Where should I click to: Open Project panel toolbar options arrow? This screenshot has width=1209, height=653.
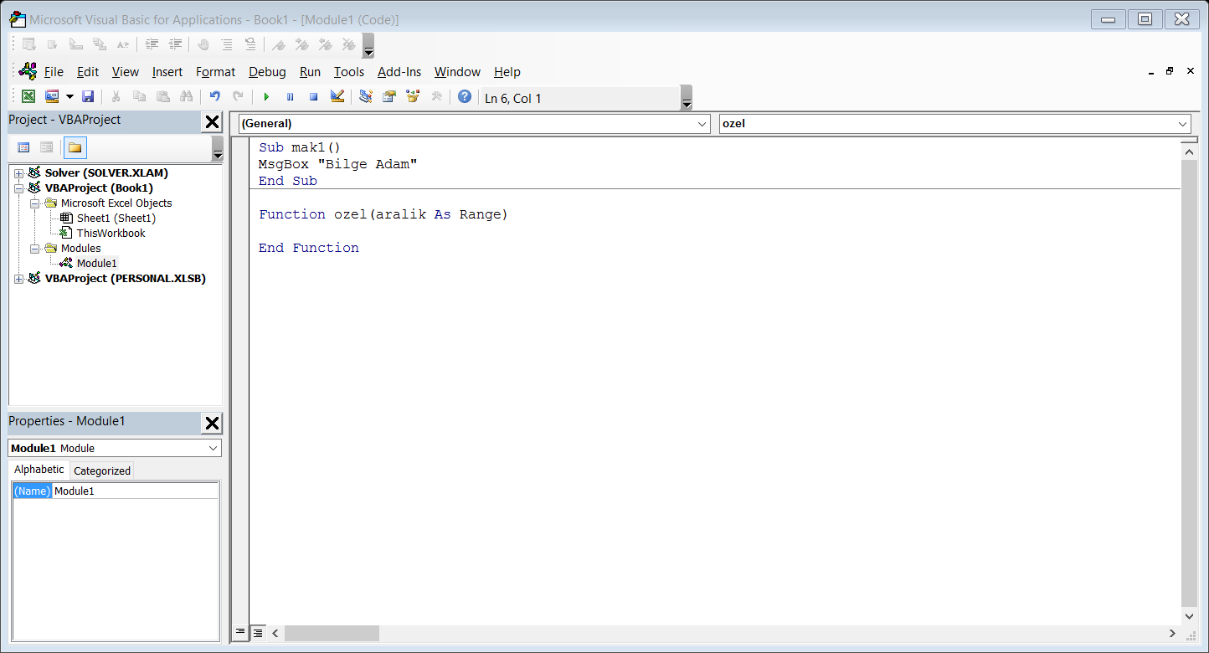(218, 148)
